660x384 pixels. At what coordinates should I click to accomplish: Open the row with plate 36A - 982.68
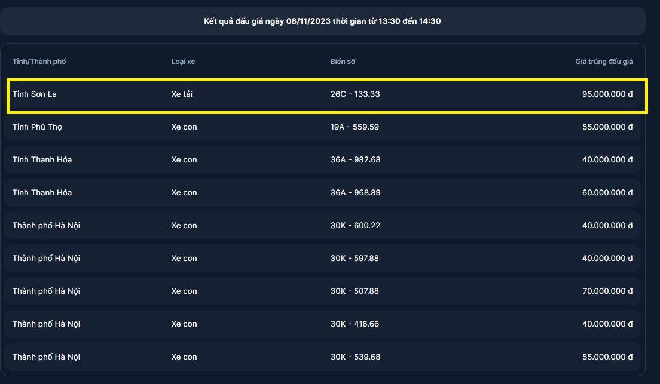coord(355,160)
